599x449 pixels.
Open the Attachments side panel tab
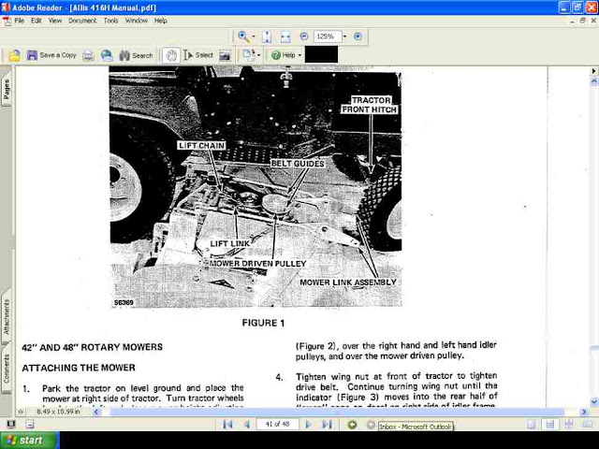click(7, 317)
